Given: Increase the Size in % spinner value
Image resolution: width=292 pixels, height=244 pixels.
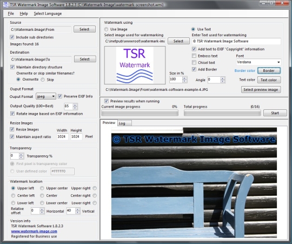Looking at the screenshot, I should pos(184,78).
